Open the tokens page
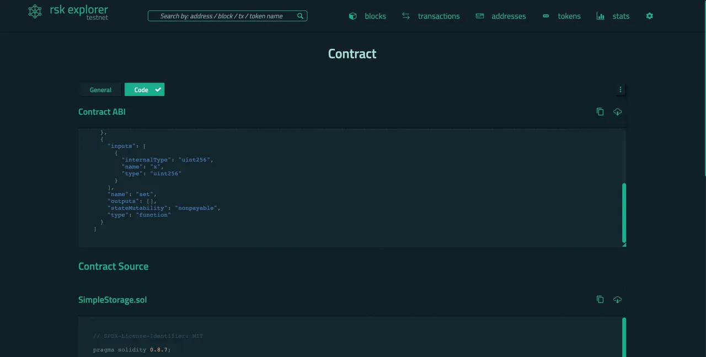Image resolution: width=706 pixels, height=357 pixels. [x=569, y=16]
